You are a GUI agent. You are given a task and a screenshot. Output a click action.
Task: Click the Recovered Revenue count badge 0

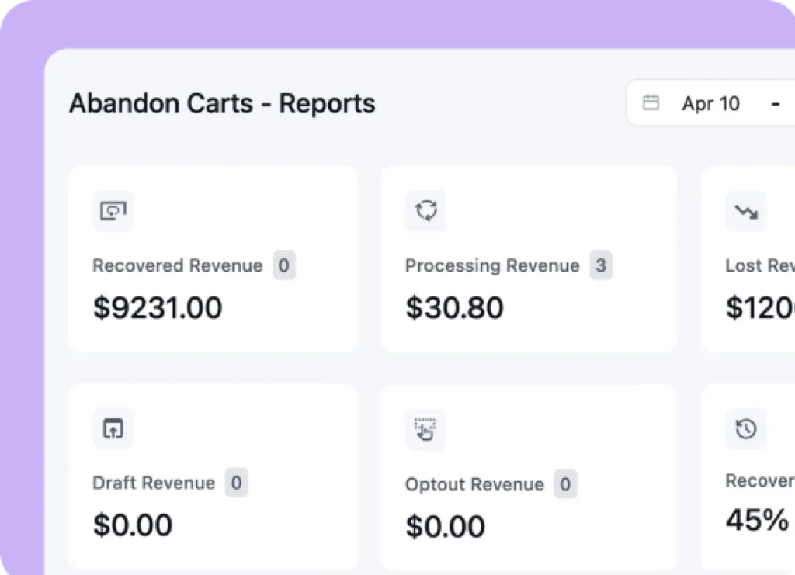(x=284, y=265)
